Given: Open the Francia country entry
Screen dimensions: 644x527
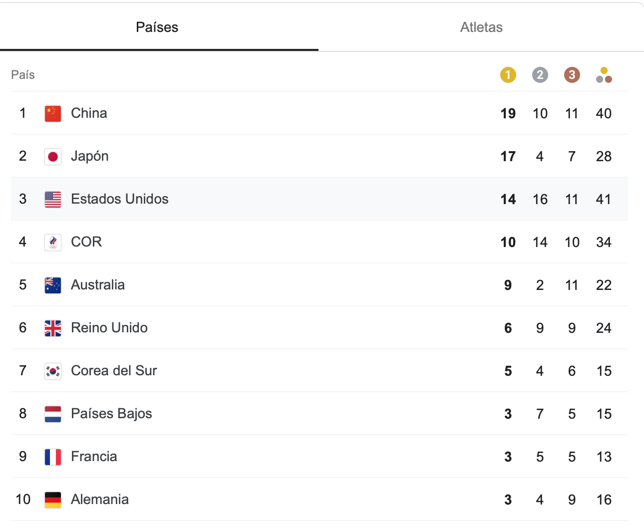Looking at the screenshot, I should [320, 457].
